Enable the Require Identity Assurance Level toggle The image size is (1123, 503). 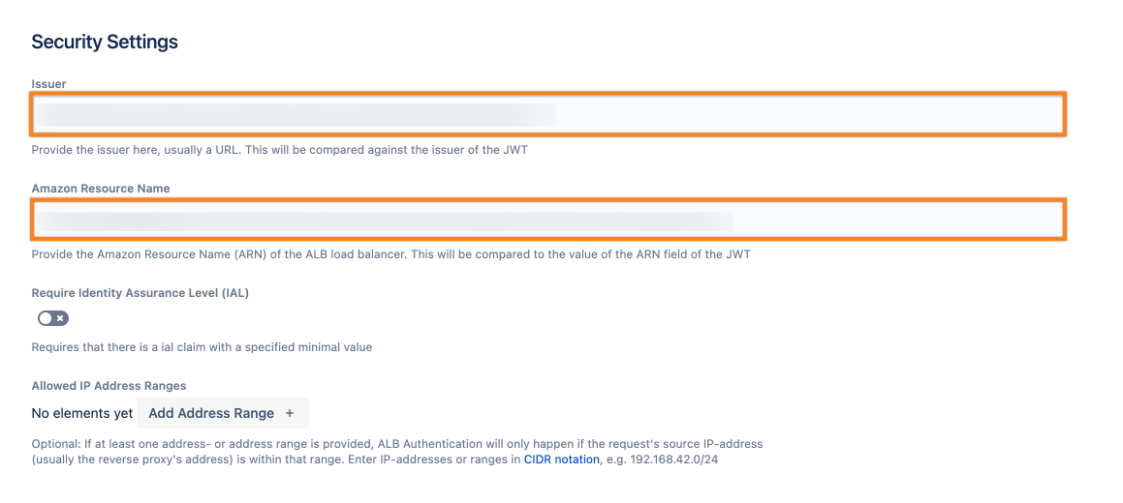(x=53, y=318)
